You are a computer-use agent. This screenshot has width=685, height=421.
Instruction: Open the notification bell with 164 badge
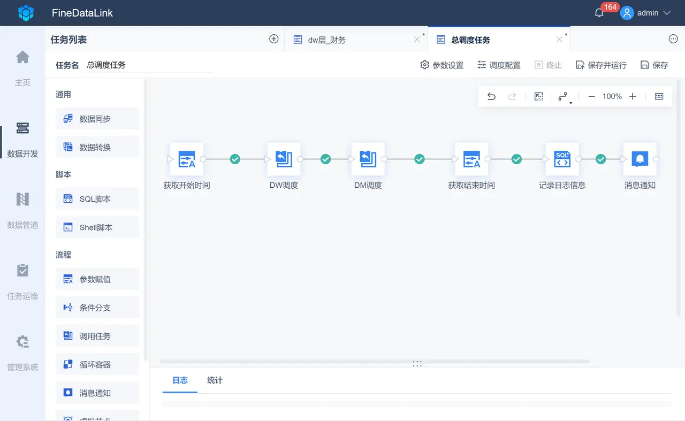[599, 13]
